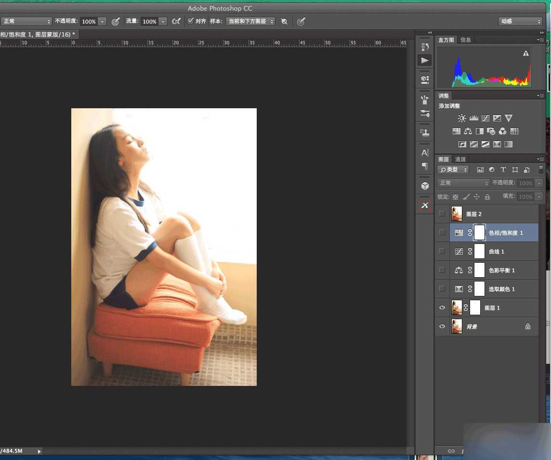Add a Photo Filter adjustment

pyautogui.click(x=491, y=131)
